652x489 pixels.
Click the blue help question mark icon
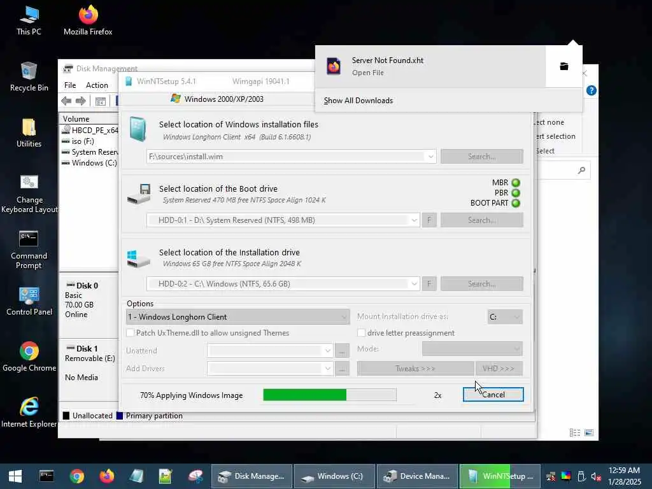[x=591, y=90]
